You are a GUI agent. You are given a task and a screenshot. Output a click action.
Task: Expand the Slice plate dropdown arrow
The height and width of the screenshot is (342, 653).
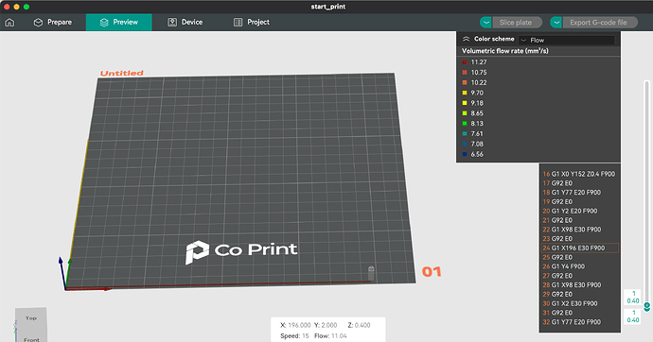pos(485,23)
